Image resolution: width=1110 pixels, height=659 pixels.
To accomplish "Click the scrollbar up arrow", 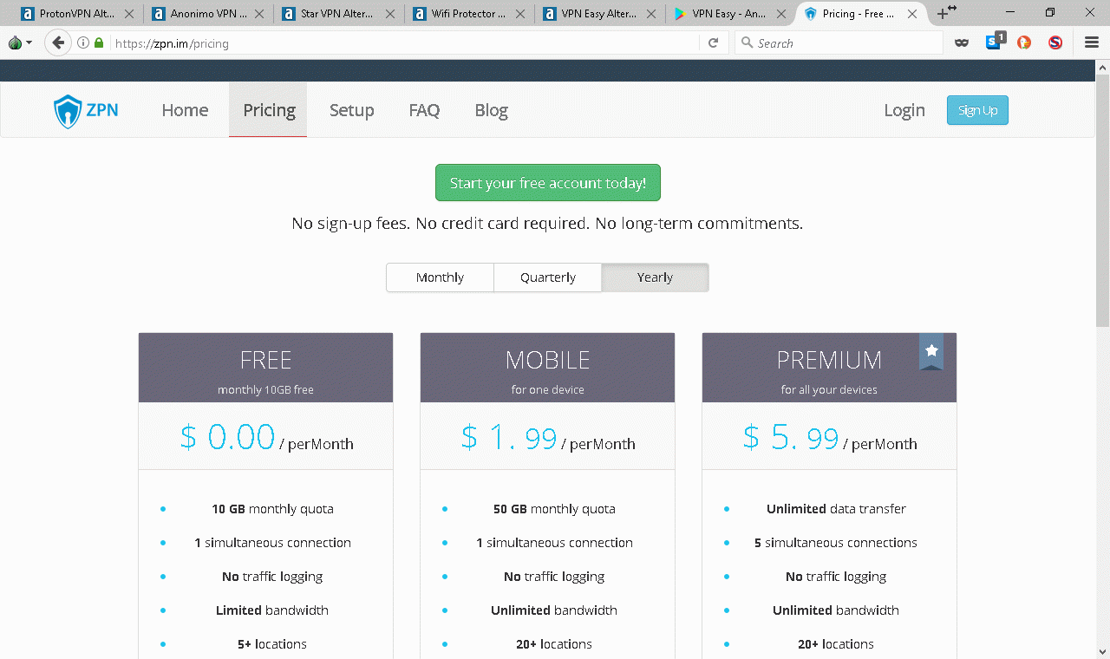I will pos(1102,68).
